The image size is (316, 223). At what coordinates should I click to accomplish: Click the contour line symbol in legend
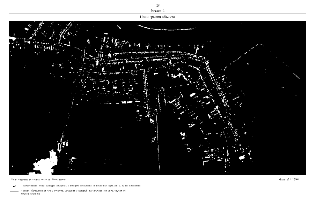[x=14, y=192]
